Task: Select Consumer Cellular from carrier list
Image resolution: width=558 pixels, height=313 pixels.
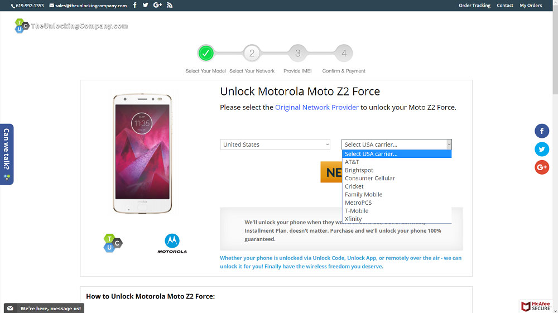Action: pos(396,178)
